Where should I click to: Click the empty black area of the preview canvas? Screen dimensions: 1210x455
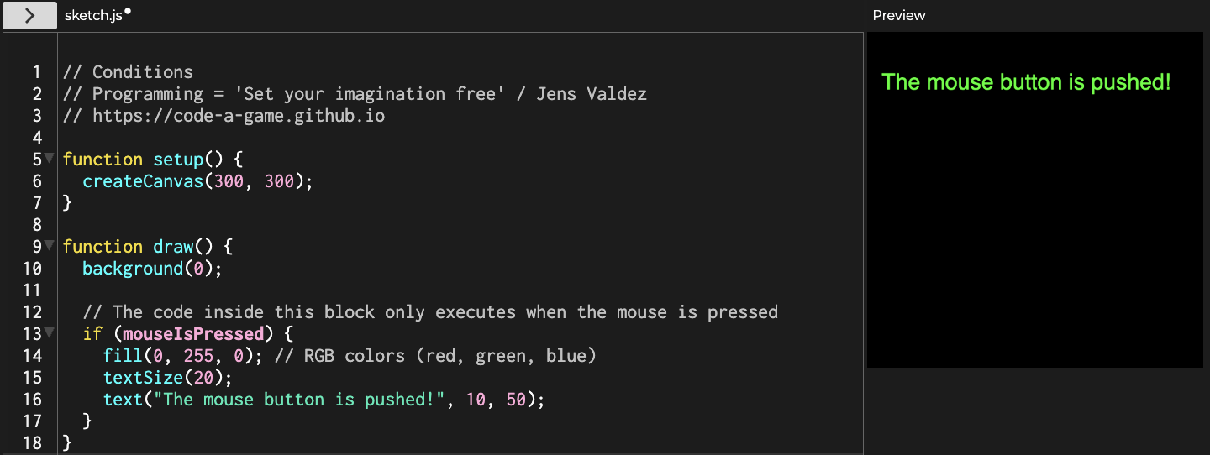(x=1034, y=252)
